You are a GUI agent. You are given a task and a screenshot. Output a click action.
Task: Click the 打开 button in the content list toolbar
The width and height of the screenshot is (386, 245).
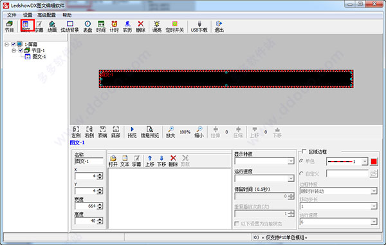[113, 161]
